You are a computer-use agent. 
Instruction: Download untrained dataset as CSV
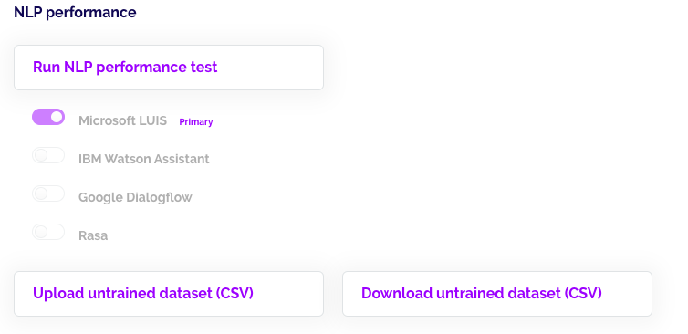tap(497, 294)
